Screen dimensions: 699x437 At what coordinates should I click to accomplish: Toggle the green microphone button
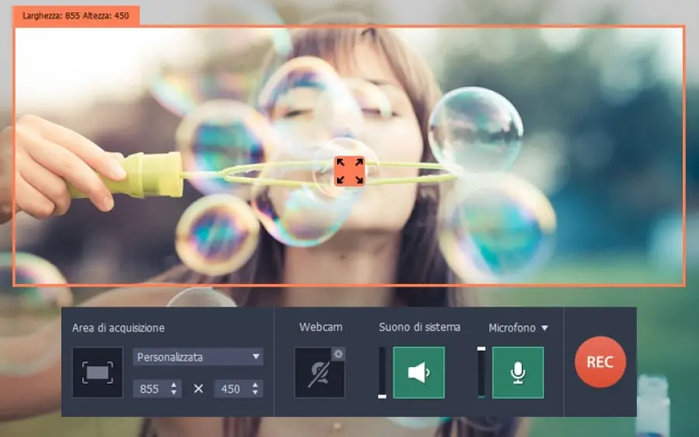pos(518,373)
